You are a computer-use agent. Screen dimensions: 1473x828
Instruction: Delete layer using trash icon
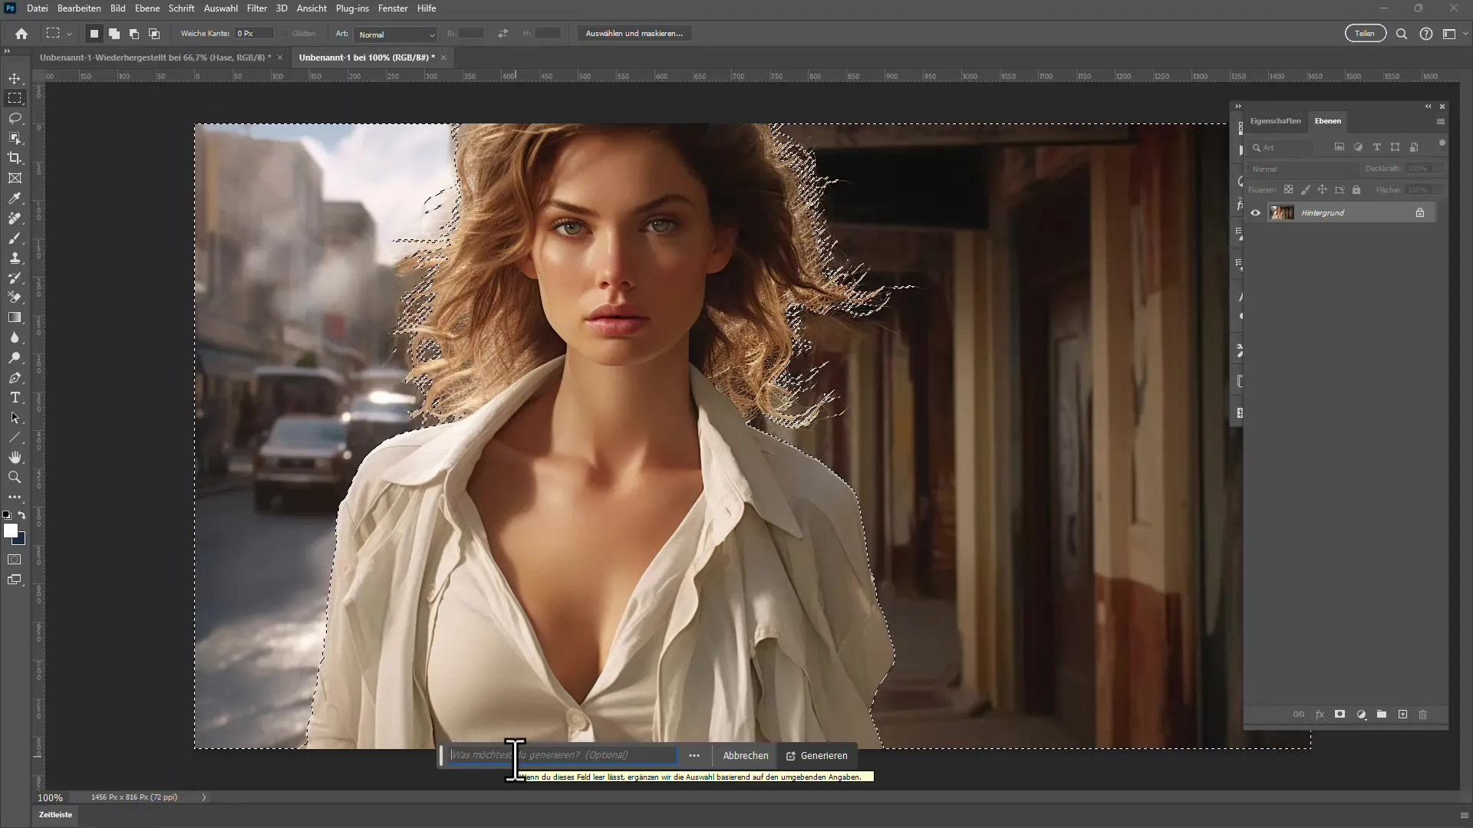(x=1423, y=714)
